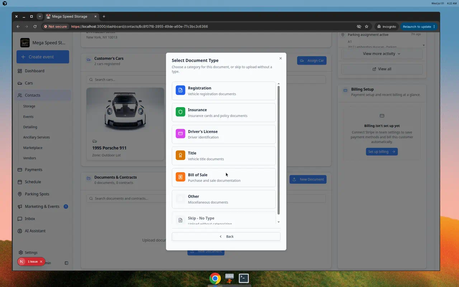Viewport: 459px width, 287px height.
Task: Click the Mega Speed Storage browser tab
Action: coord(72,17)
